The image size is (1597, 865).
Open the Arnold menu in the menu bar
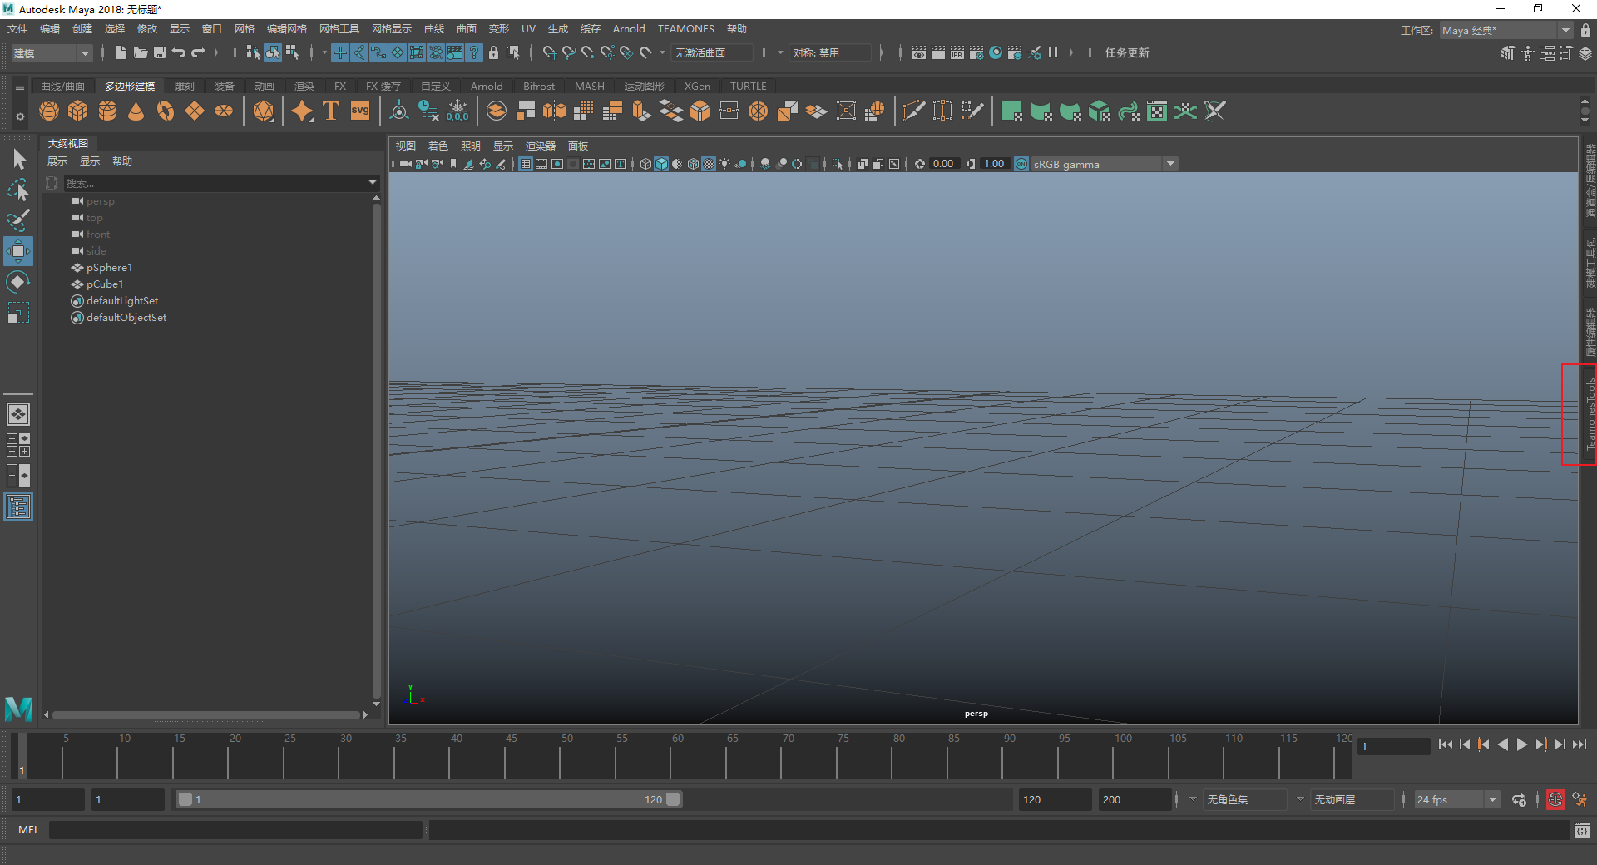(628, 29)
